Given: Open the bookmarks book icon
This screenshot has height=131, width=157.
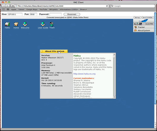Looking at the screenshot, I should [3, 9].
